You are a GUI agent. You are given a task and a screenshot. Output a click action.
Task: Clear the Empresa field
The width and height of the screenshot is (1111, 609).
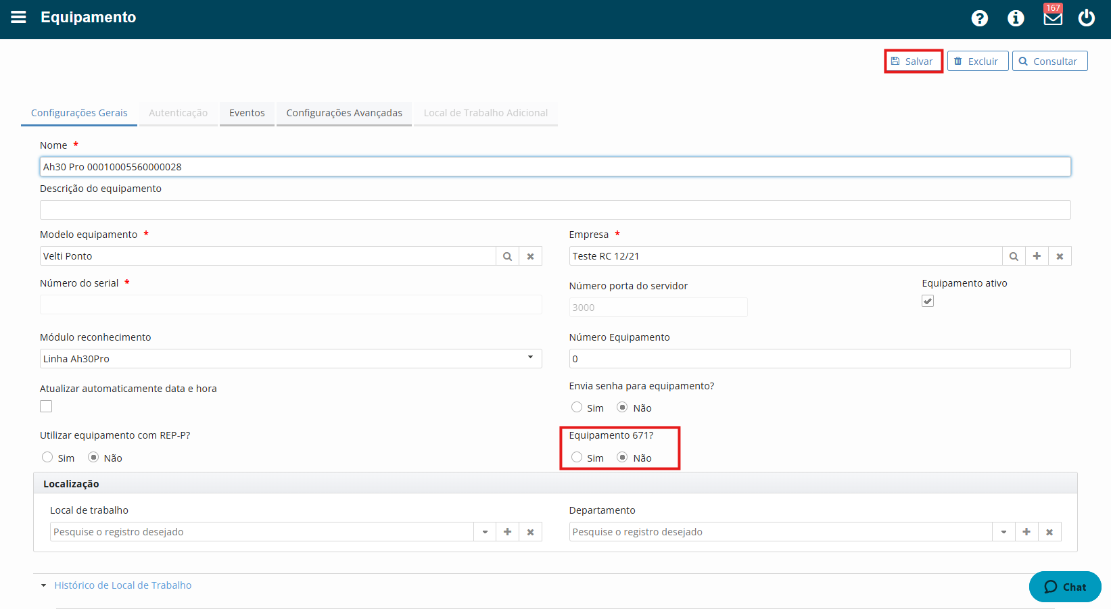(1060, 256)
